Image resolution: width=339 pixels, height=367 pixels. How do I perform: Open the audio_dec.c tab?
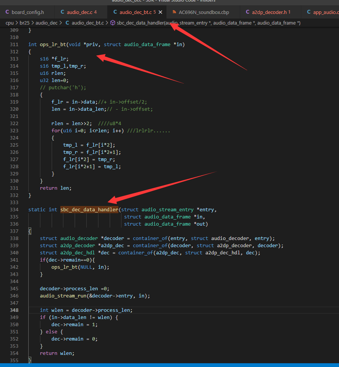coord(81,12)
